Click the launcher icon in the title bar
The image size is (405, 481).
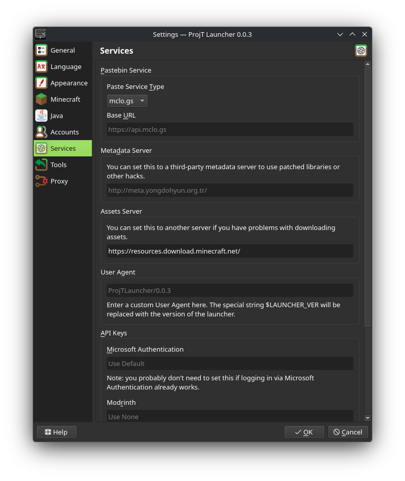click(x=40, y=34)
